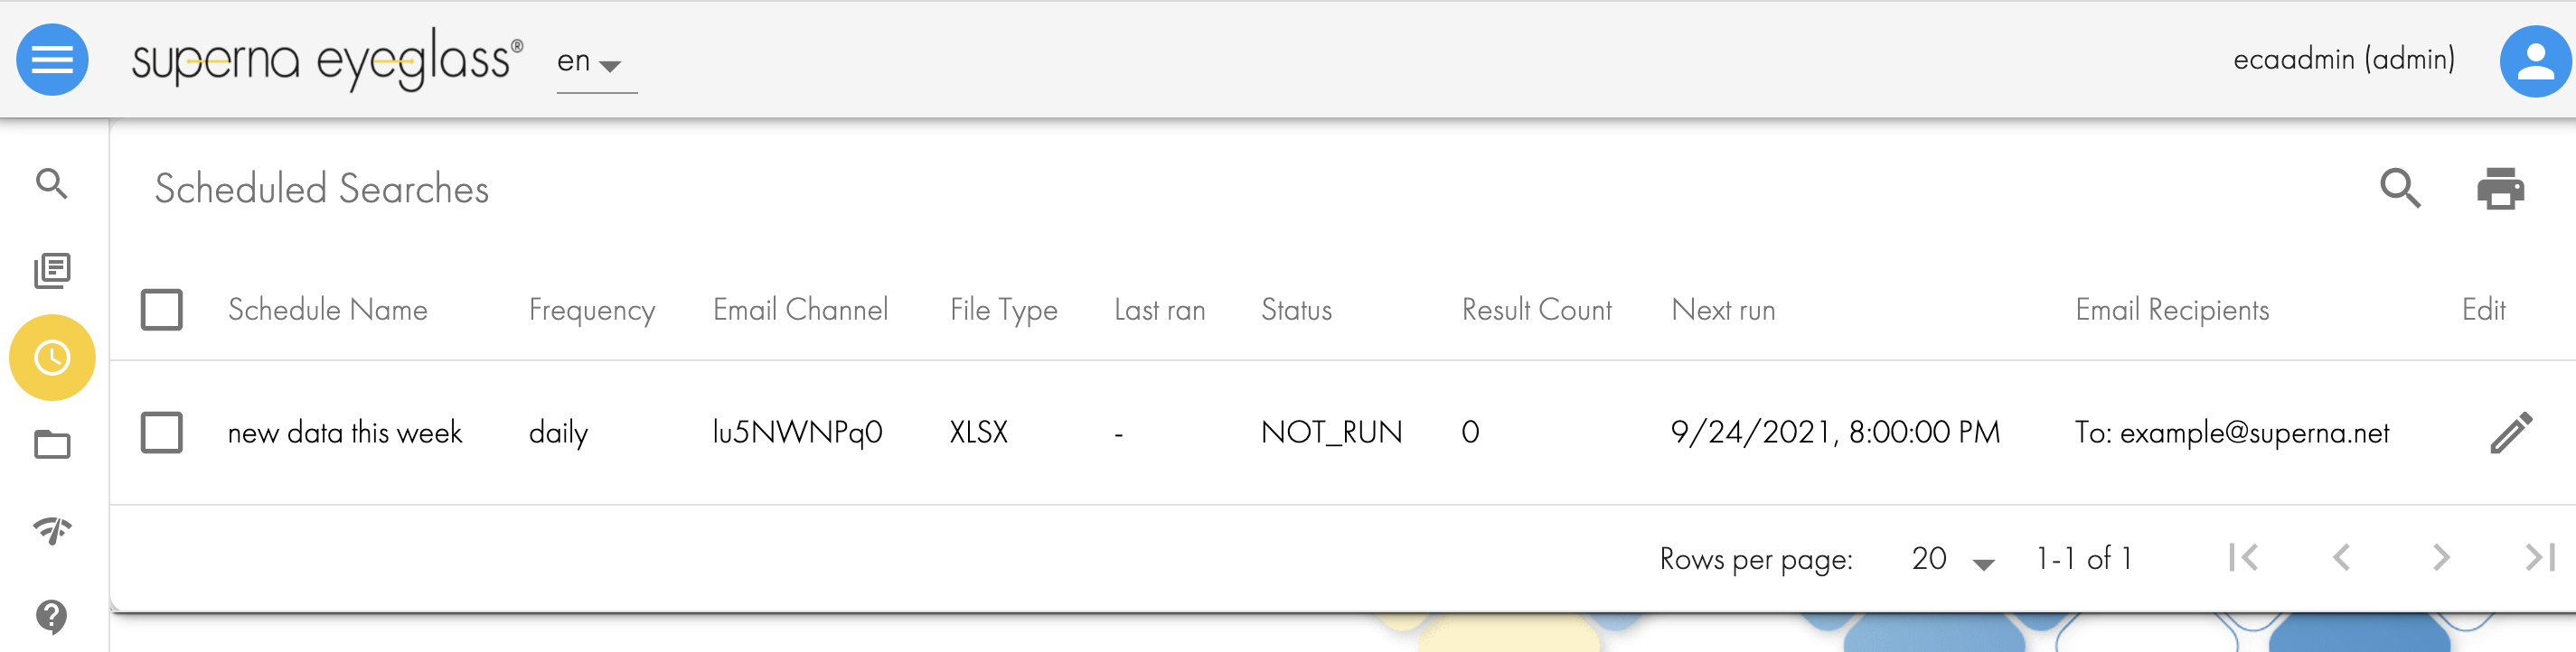Open the table search magnifier icon
This screenshot has height=652, width=2576.
pos(2400,188)
